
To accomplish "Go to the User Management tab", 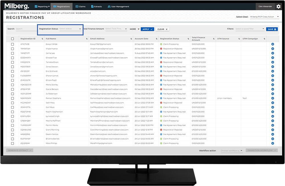I will pyautogui.click(x=118, y=7).
